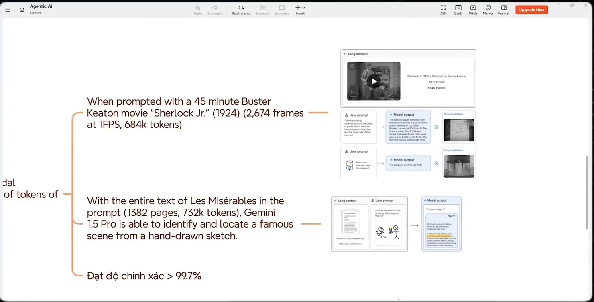This screenshot has height=302, width=594.
Task: Open the Format panel
Action: tap(504, 10)
